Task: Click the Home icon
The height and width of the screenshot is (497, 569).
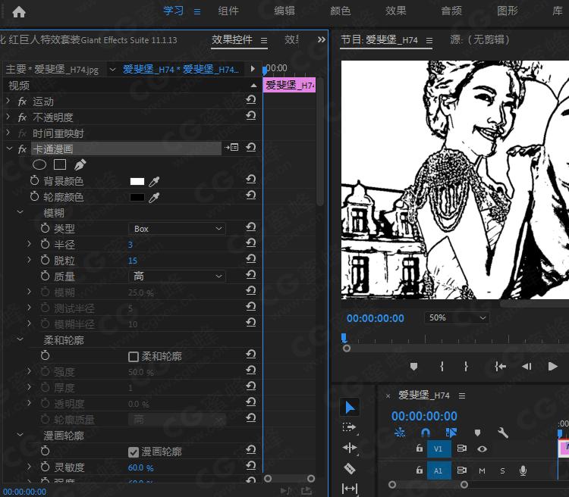Action: coord(19,12)
